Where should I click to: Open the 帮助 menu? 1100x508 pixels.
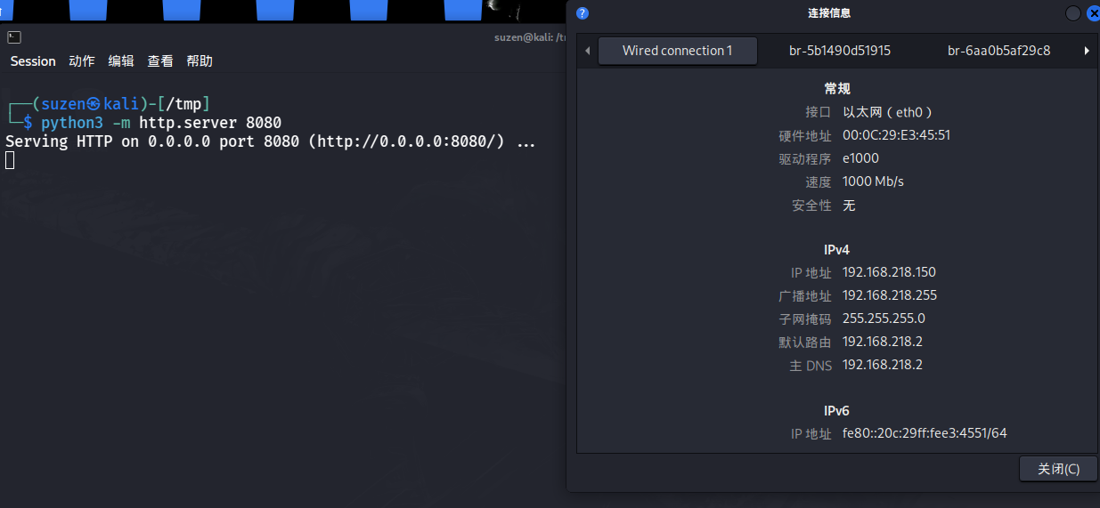point(200,61)
